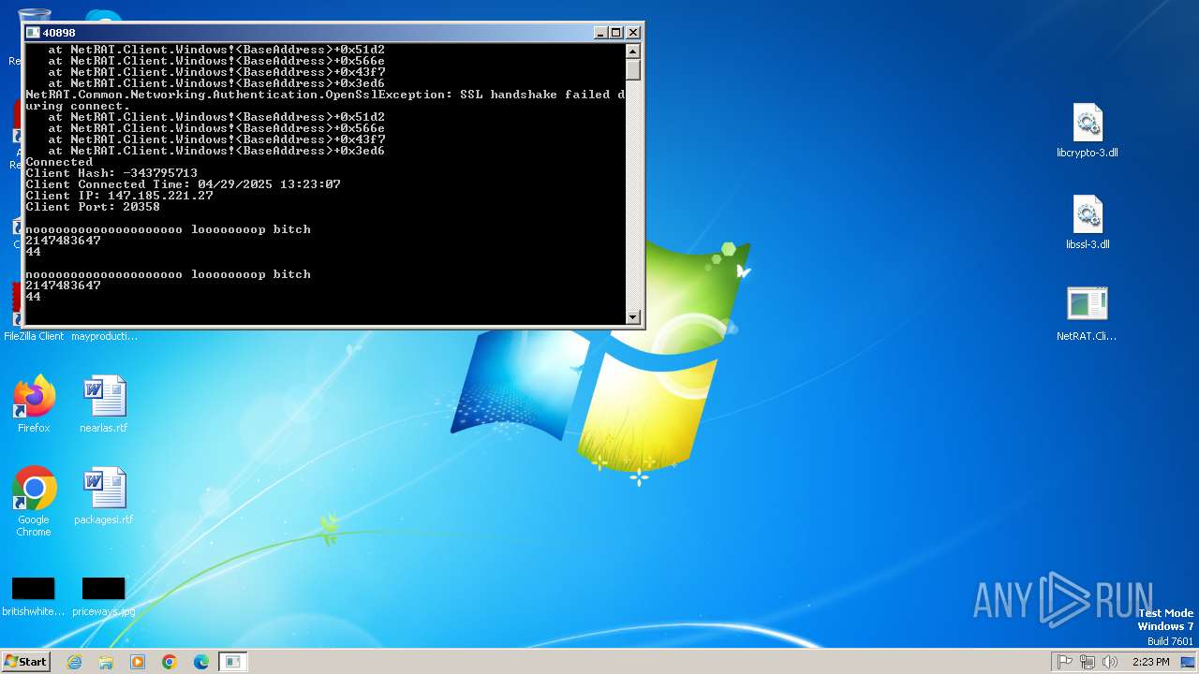Open the packagesl.rtf document
Image resolution: width=1199 pixels, height=674 pixels.
[x=104, y=496]
